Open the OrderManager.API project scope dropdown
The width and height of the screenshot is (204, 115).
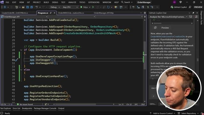click(x=24, y=17)
